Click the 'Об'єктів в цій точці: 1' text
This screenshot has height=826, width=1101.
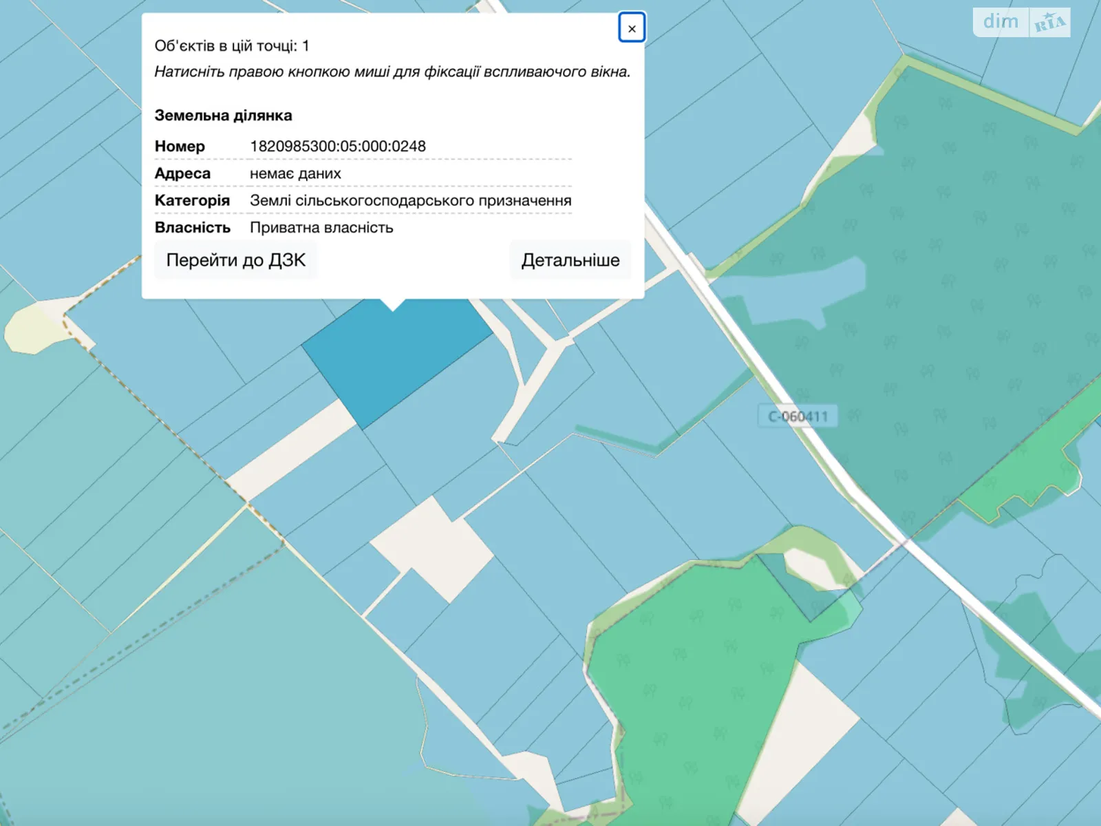pos(232,46)
